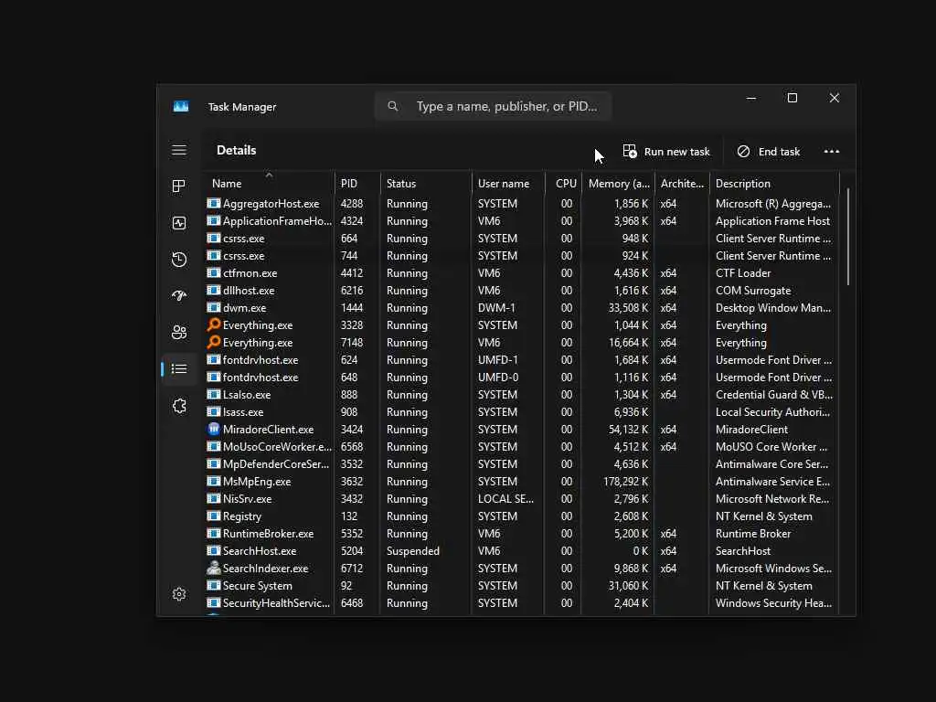Screen dimensions: 936x702
Task: Click End task button label
Action: (779, 152)
